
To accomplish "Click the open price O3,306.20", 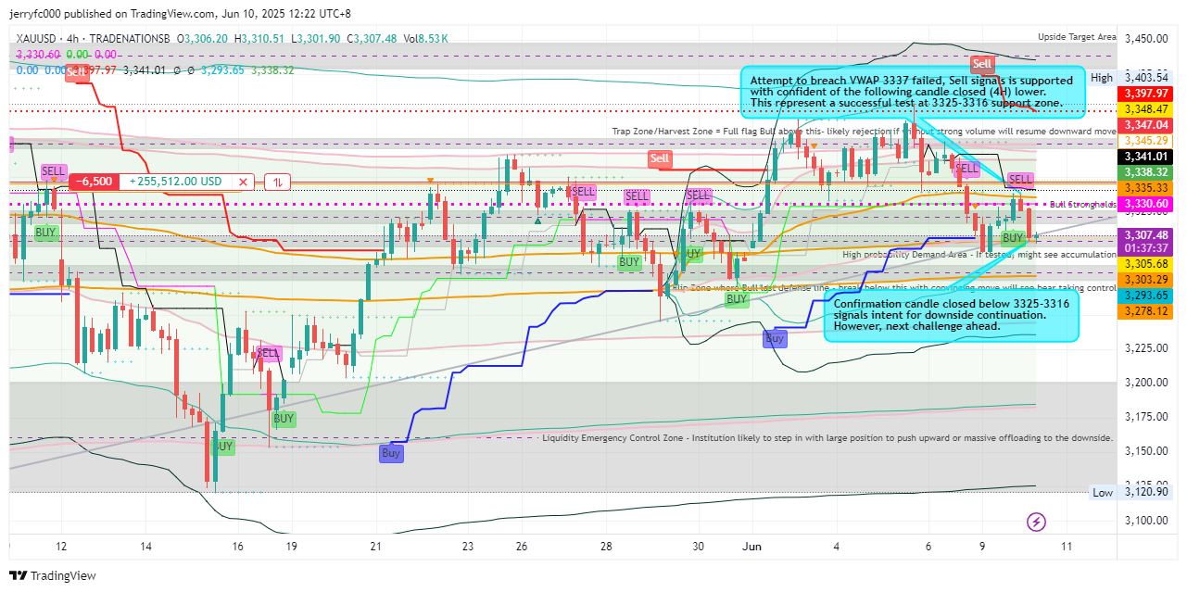I will pyautogui.click(x=203, y=39).
